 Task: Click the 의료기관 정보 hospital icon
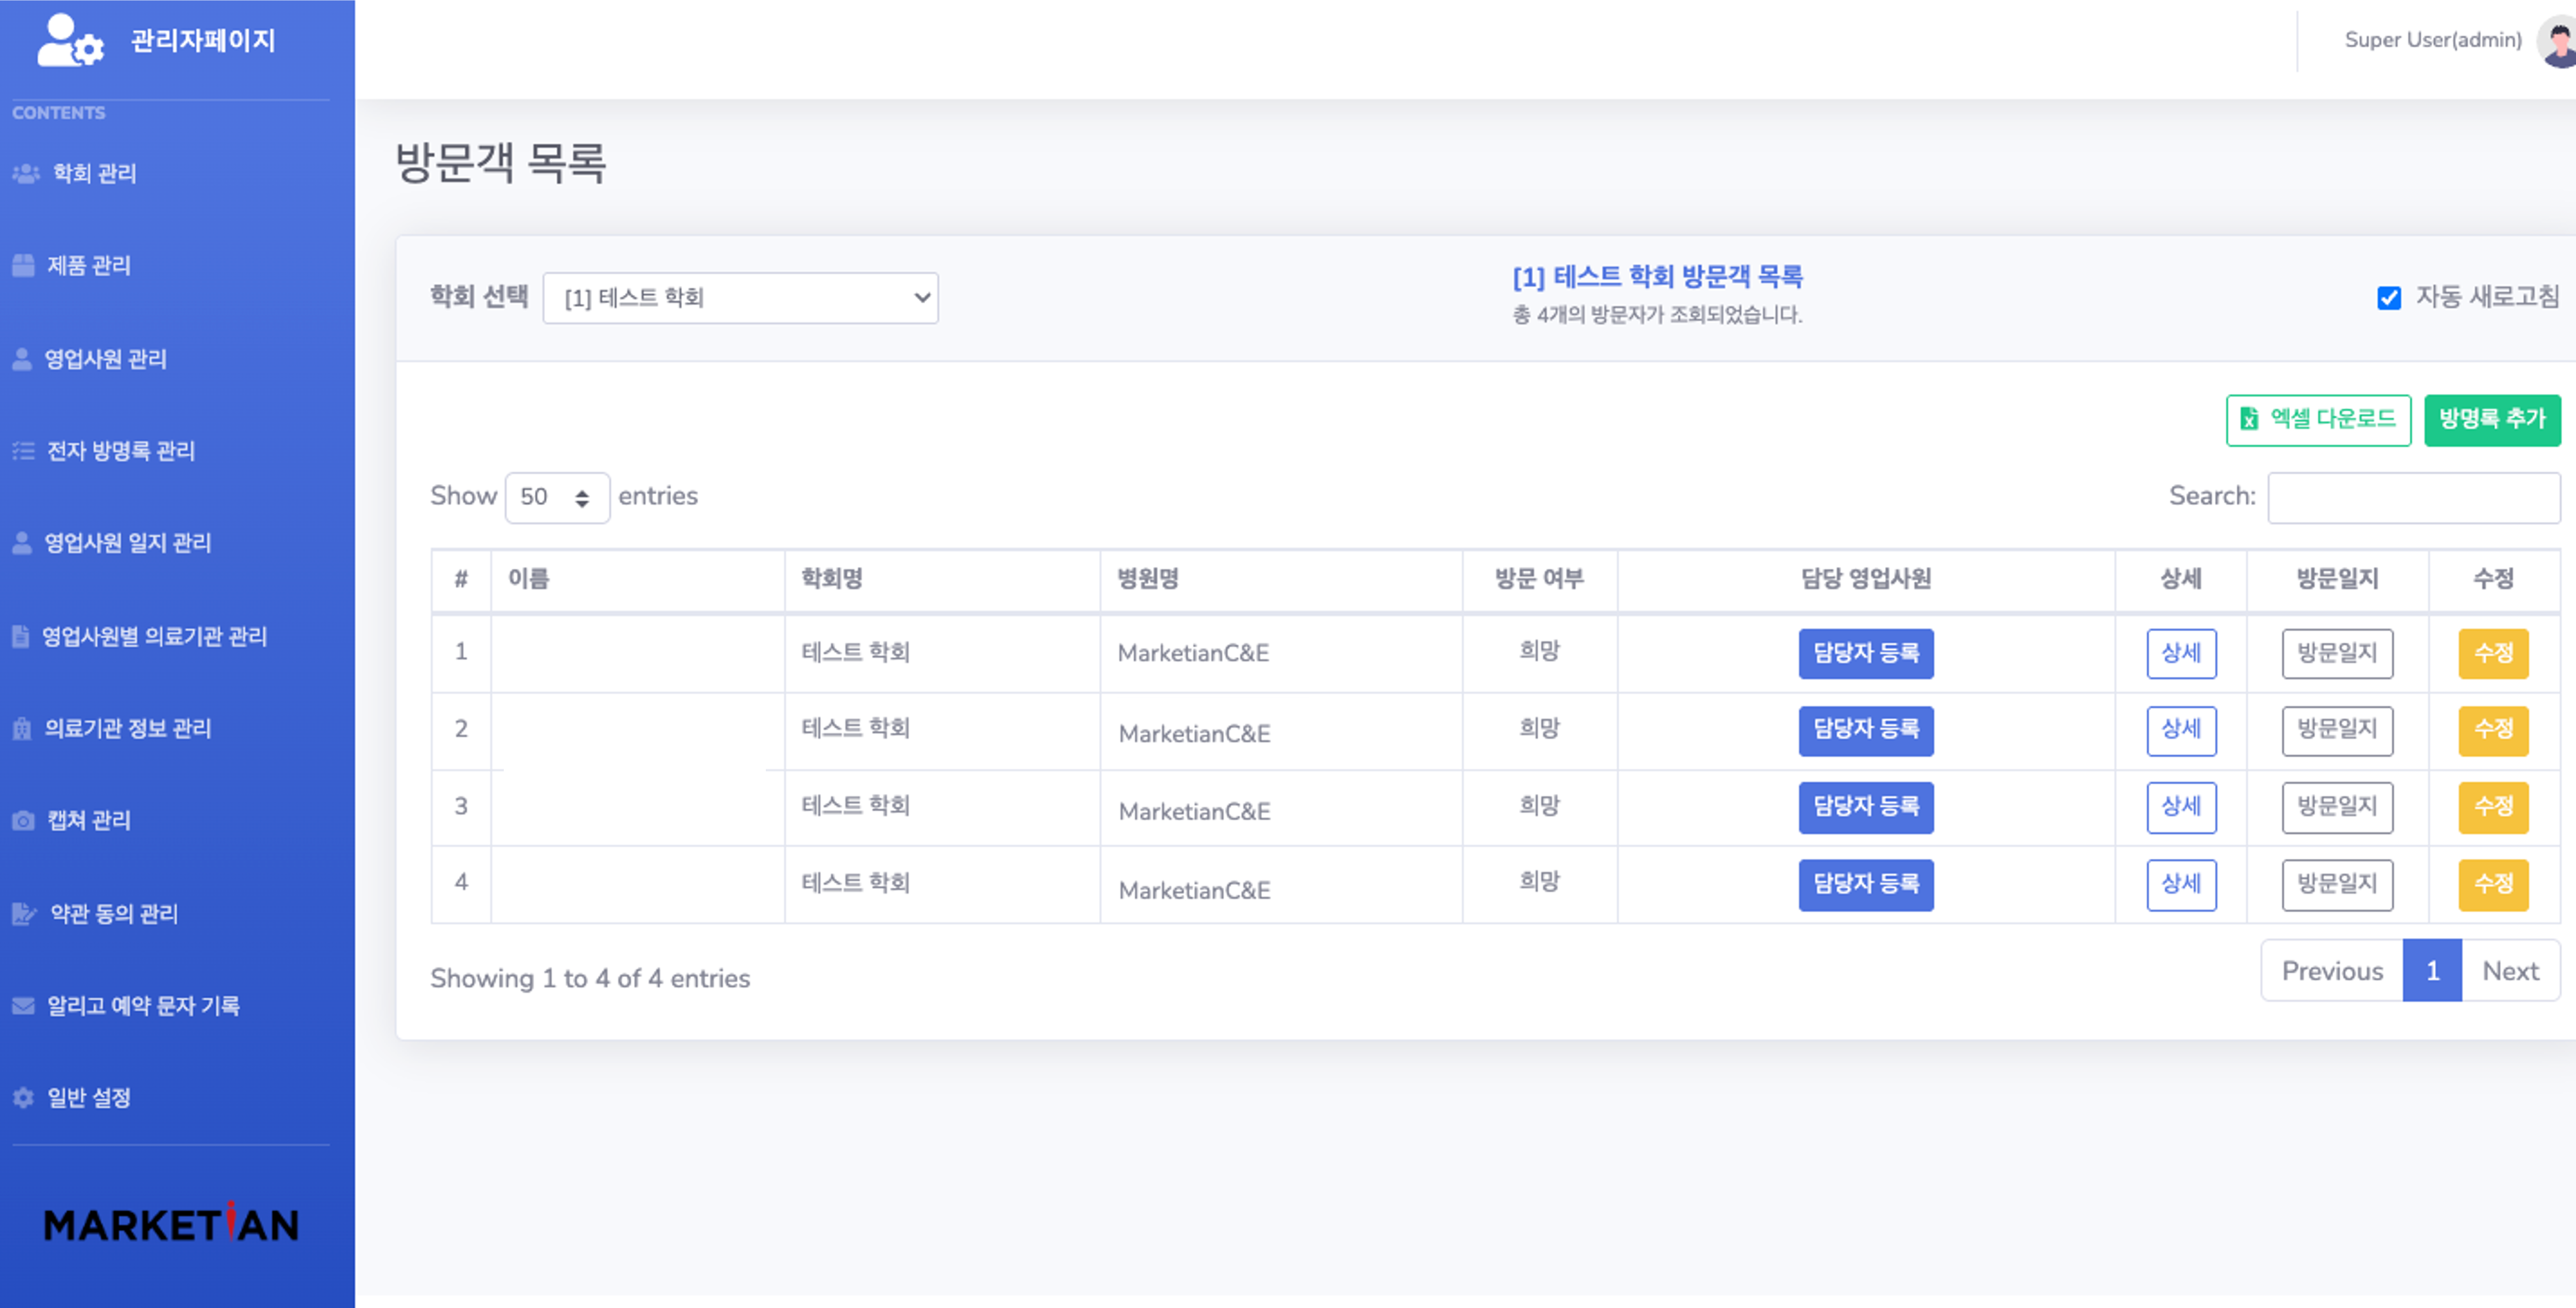tap(22, 728)
